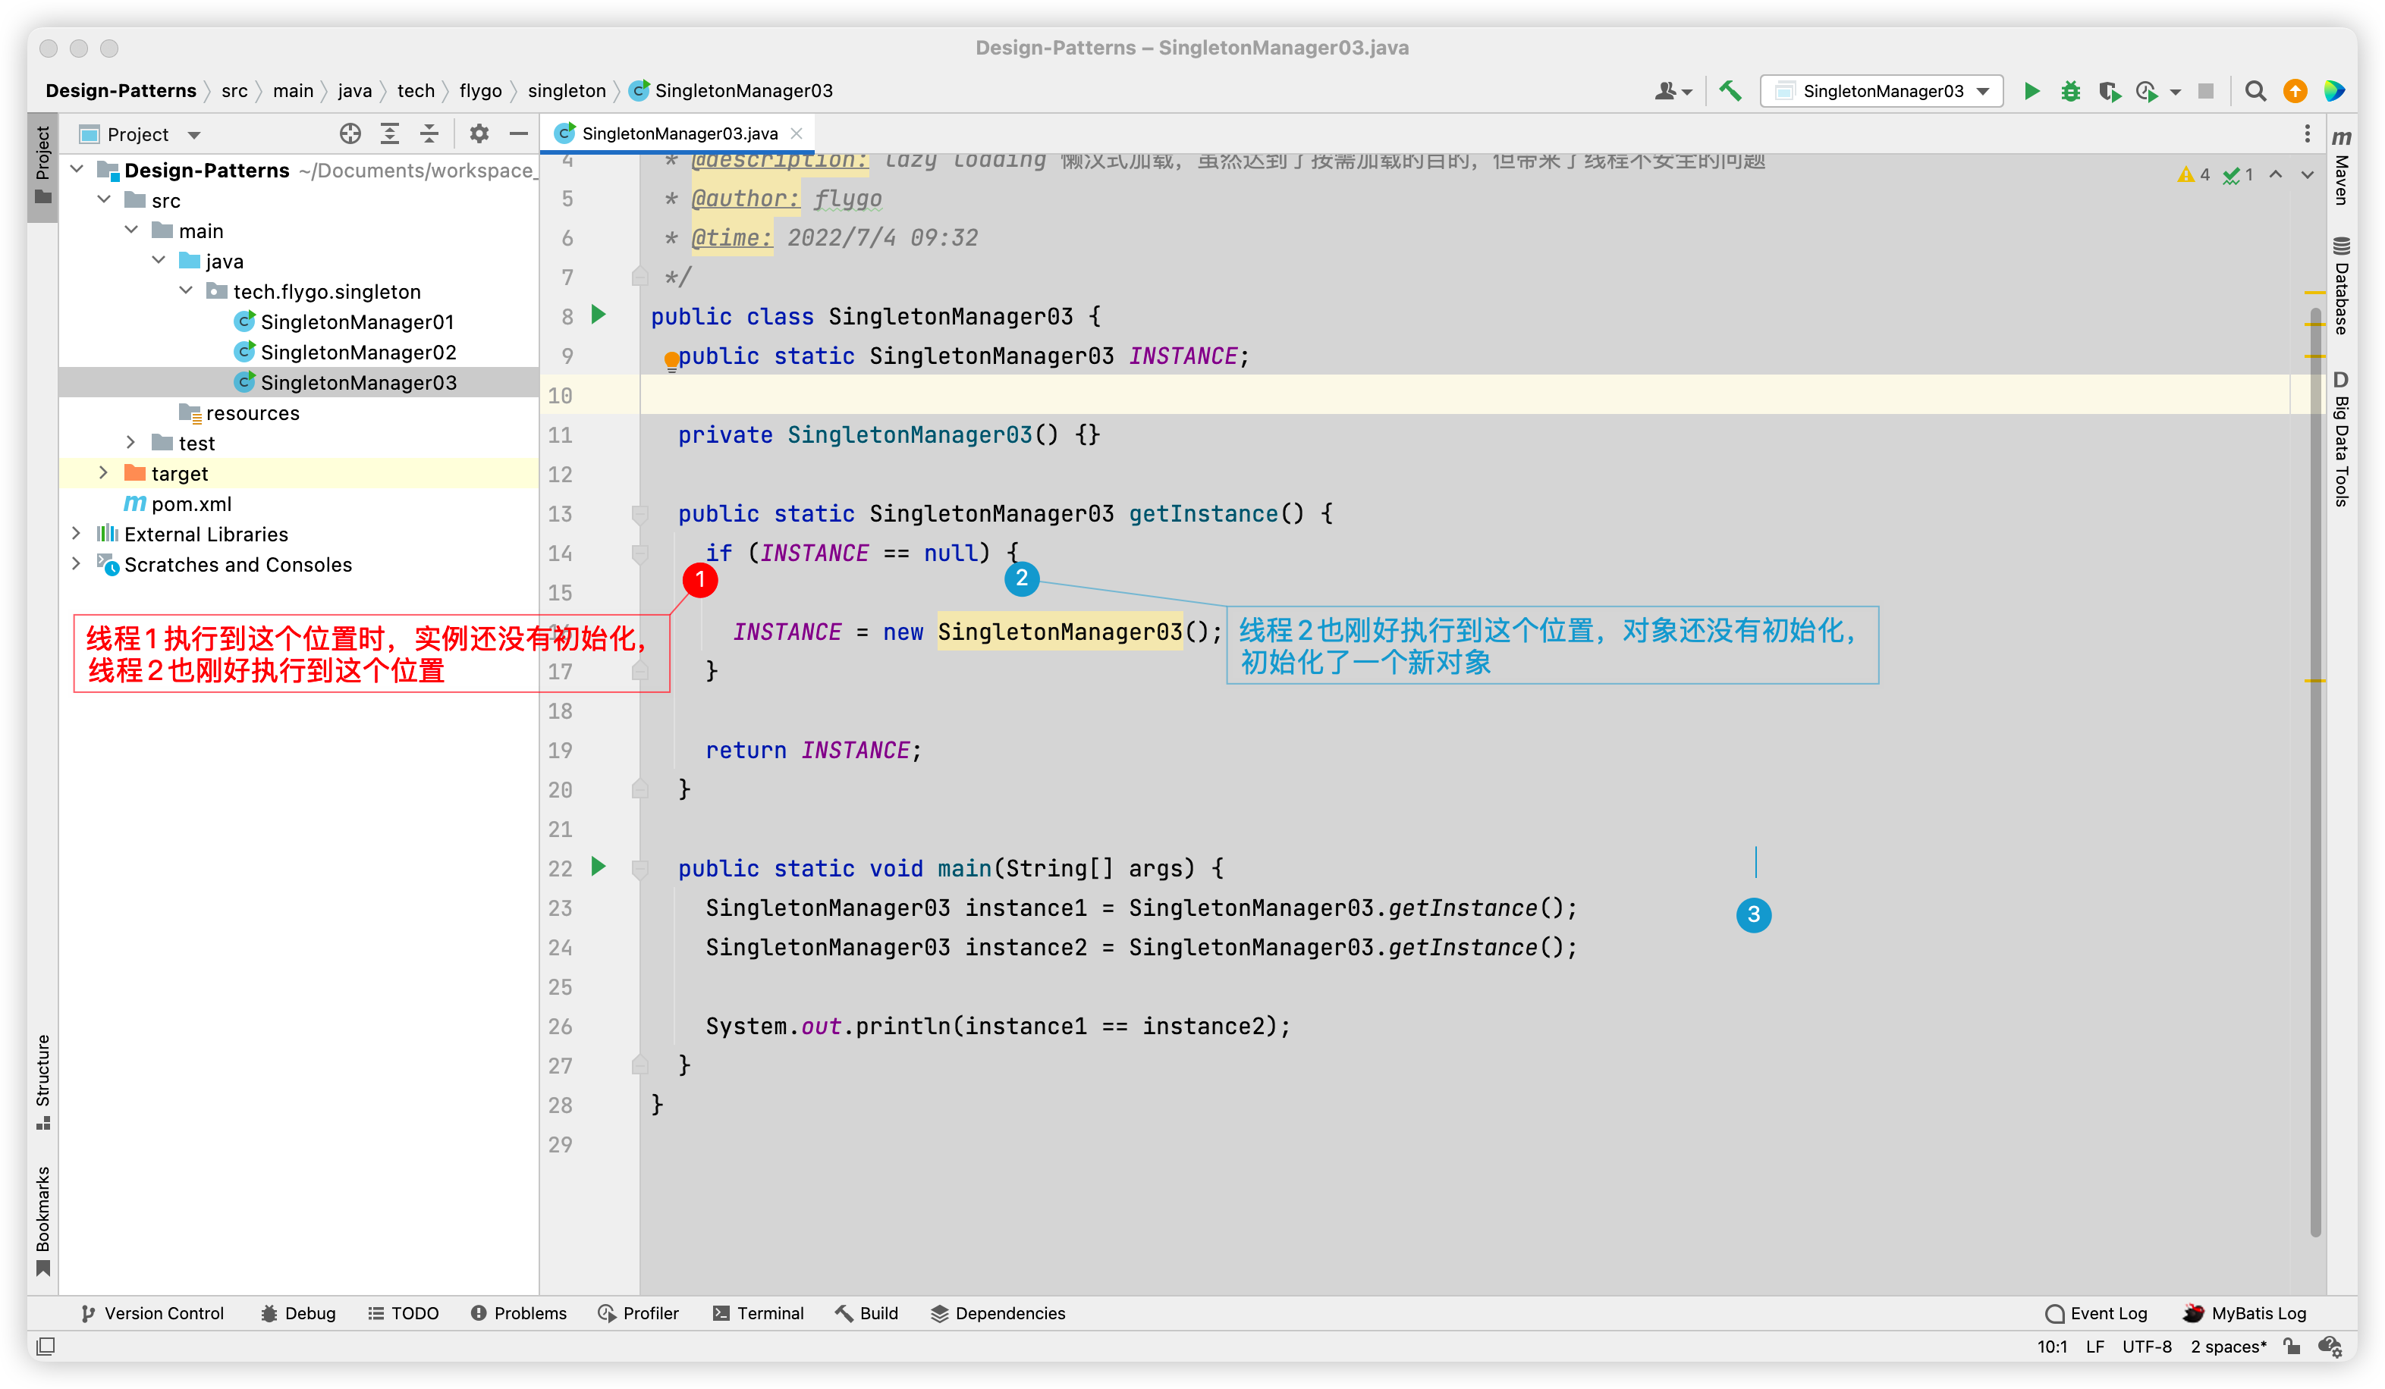Expand the target folder in tree

(x=104, y=473)
